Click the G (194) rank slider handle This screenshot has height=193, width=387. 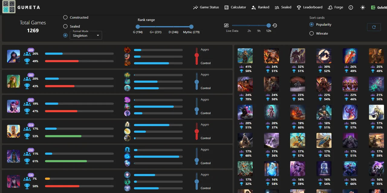(138, 27)
